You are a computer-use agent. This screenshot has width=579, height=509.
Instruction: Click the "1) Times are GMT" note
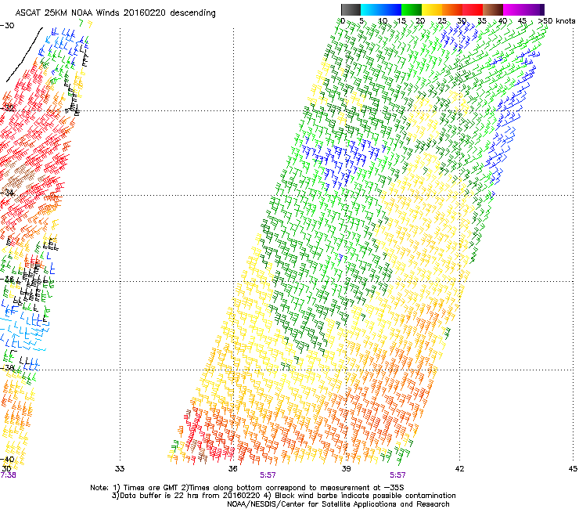point(146,488)
